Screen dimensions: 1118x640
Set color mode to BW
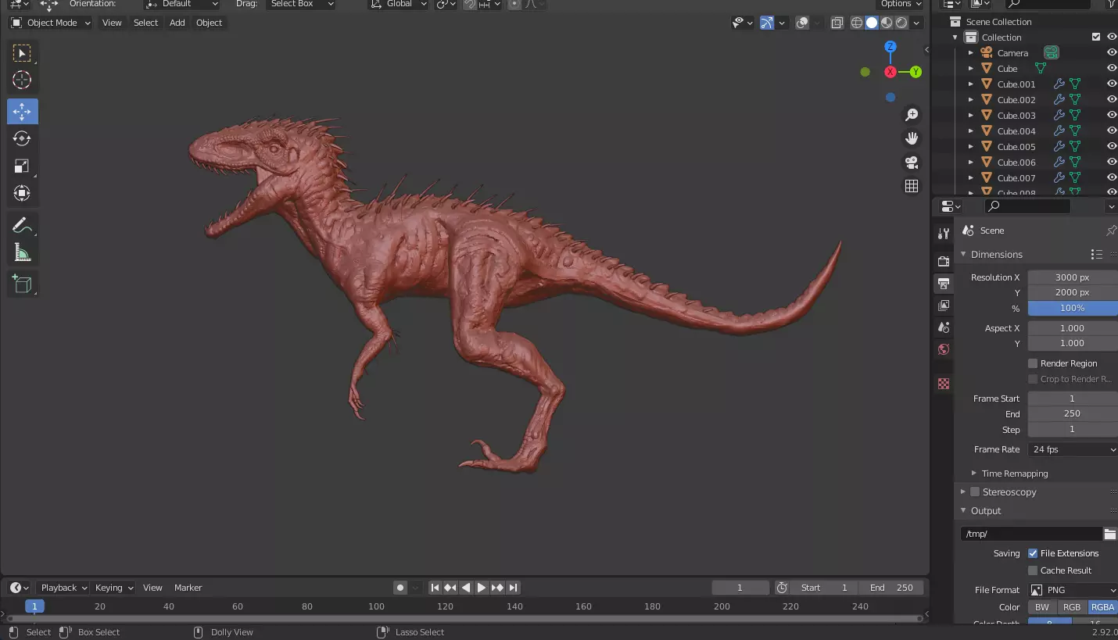1042,607
